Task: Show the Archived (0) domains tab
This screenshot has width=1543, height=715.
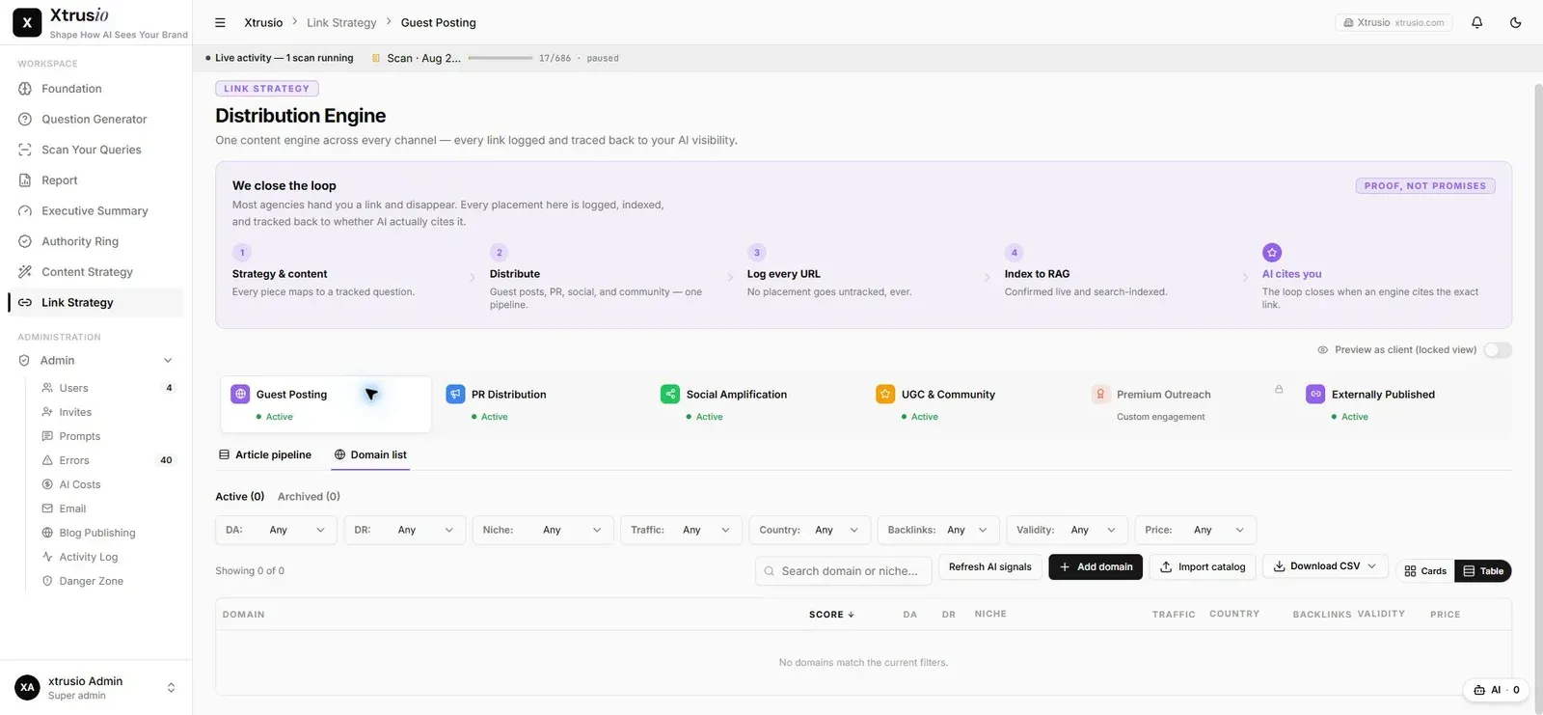Action: pyautogui.click(x=309, y=497)
